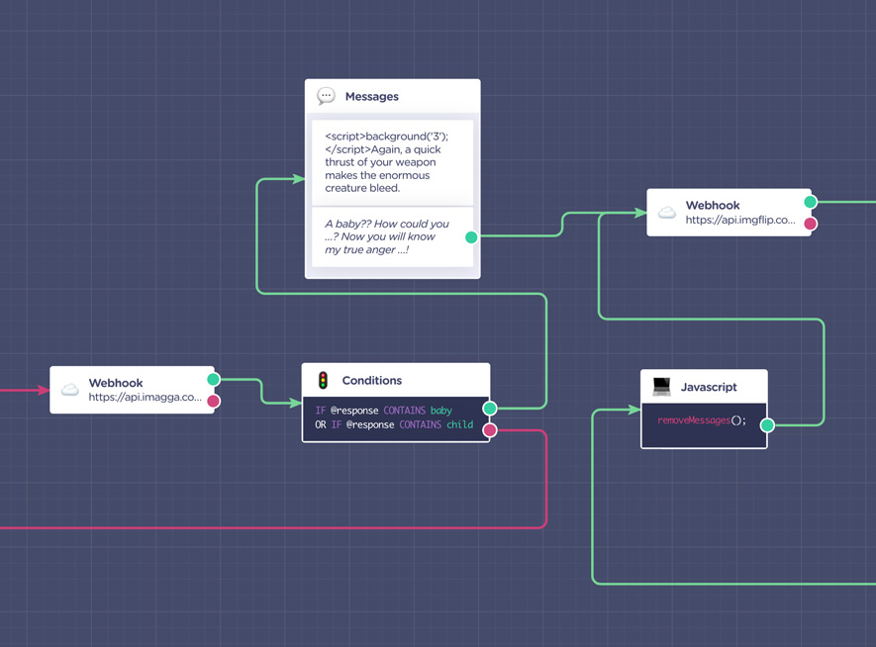Image resolution: width=876 pixels, height=647 pixels.
Task: Click the Webhook title above api.imgflip URL
Action: 713,206
